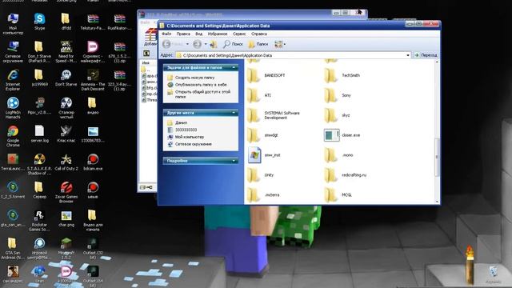Image resolution: width=512 pixels, height=288 pixels.
Task: Select the Minecraft 1.5.2 desktop shortcut
Action: [66, 248]
